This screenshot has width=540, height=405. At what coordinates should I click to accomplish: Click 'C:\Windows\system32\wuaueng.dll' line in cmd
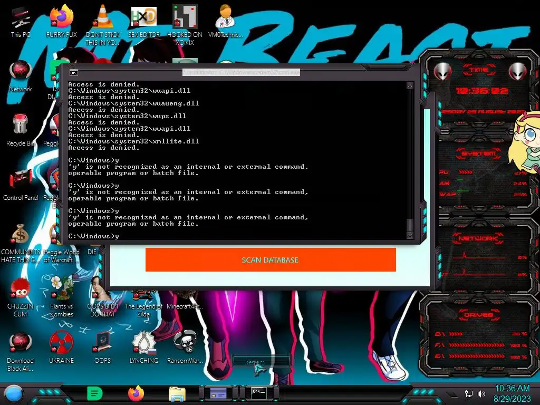click(x=133, y=103)
